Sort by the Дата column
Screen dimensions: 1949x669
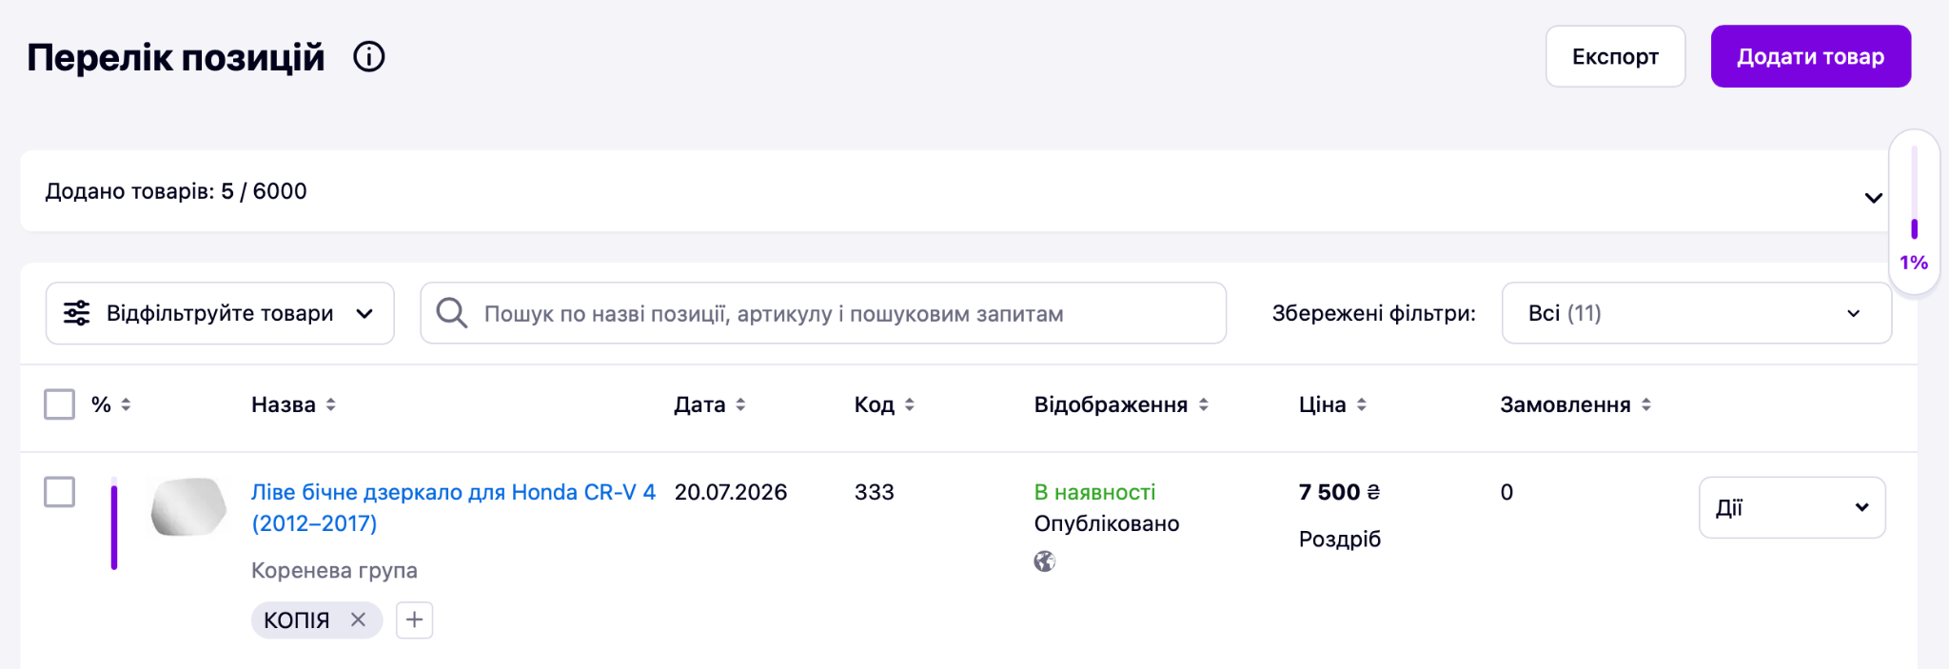(x=710, y=404)
